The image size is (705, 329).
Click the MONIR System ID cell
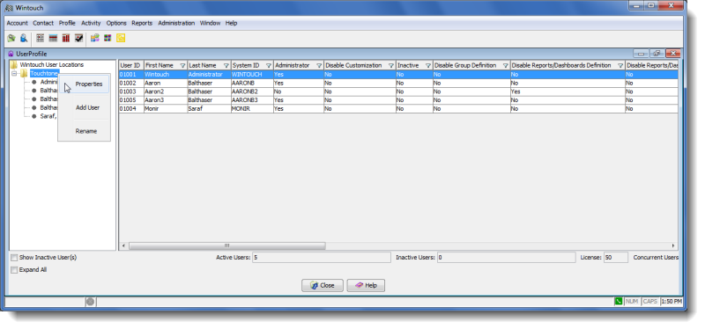coord(252,108)
